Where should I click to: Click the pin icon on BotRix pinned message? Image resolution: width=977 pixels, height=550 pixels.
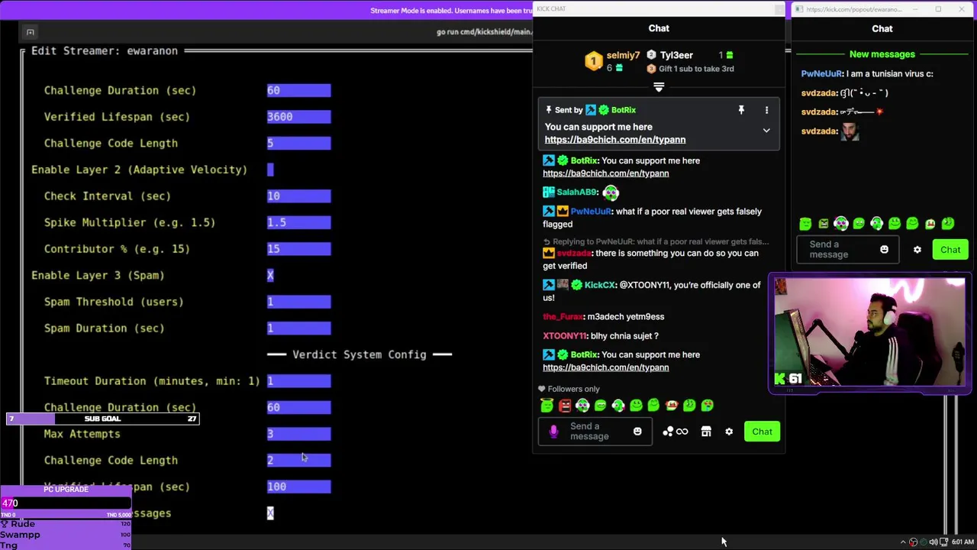pos(741,110)
